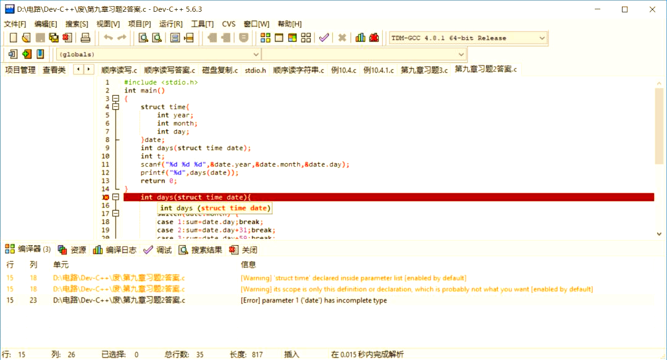Open the (globals) scope dropdown
Viewport: 667px width, 360px height.
(x=256, y=54)
